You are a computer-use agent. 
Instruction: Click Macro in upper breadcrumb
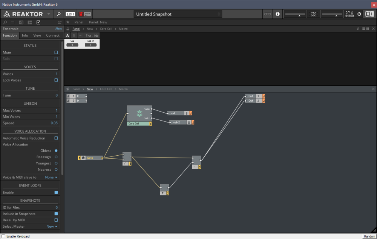coord(123,29)
